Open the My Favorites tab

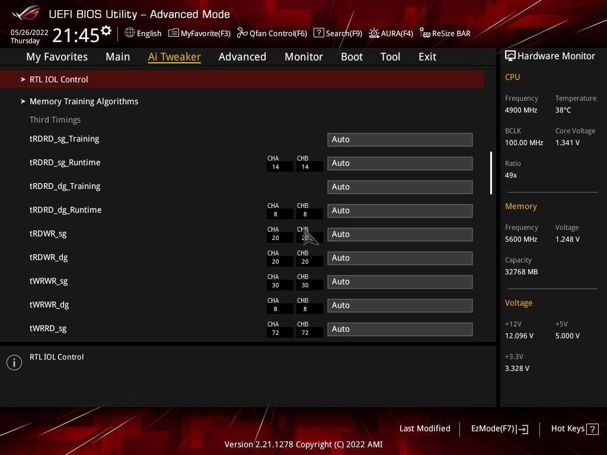click(x=57, y=57)
